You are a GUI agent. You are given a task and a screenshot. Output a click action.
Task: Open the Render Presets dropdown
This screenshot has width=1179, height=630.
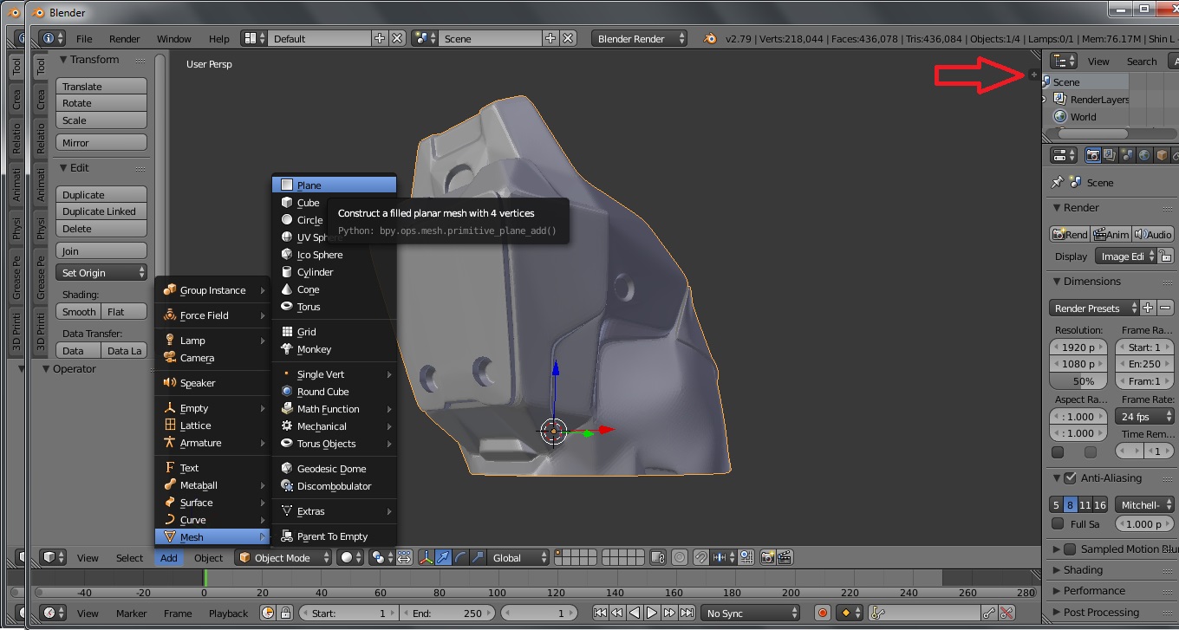click(1094, 309)
